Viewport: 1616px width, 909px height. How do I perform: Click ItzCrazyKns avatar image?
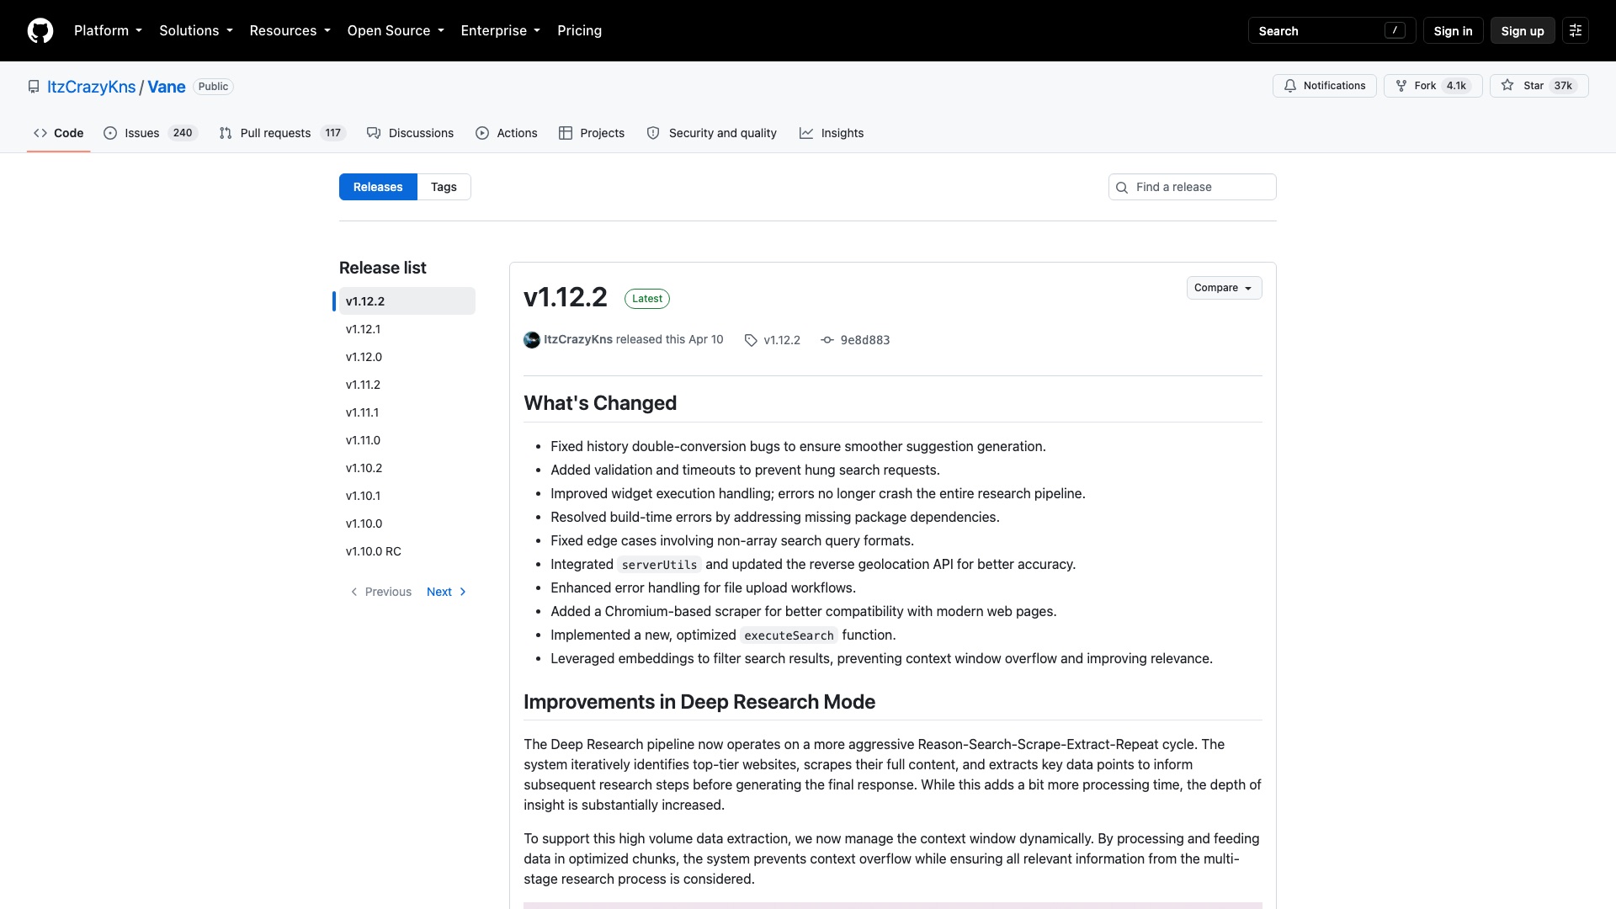coord(532,340)
